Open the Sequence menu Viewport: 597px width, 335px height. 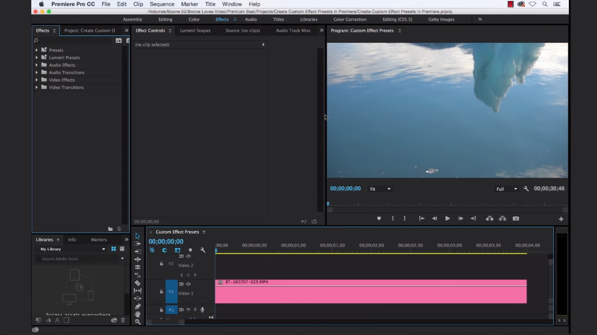tap(162, 4)
